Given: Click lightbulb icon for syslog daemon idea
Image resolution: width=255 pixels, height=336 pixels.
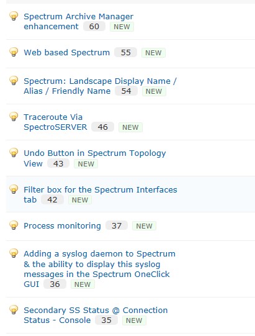Looking at the screenshot, I should tap(14, 253).
